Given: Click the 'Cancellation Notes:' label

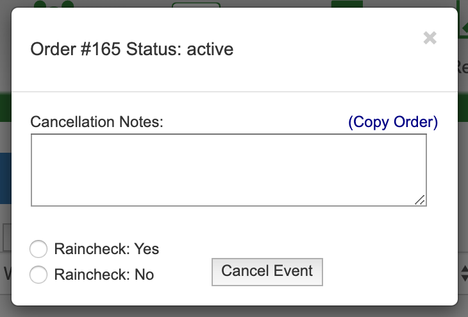Looking at the screenshot, I should (97, 122).
